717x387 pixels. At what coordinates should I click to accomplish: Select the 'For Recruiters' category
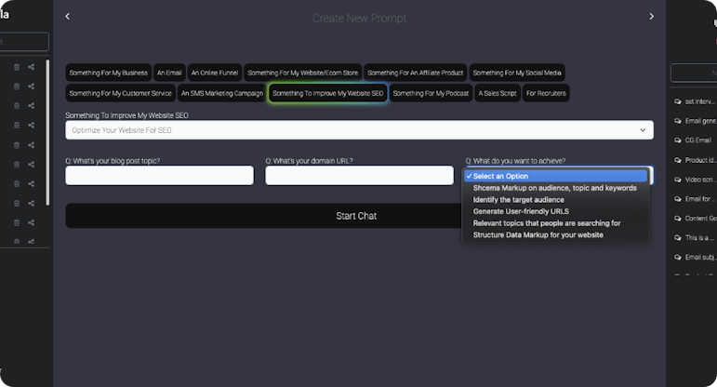click(x=545, y=93)
